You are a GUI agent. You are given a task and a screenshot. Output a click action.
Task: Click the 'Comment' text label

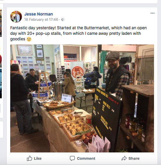coord(86,158)
